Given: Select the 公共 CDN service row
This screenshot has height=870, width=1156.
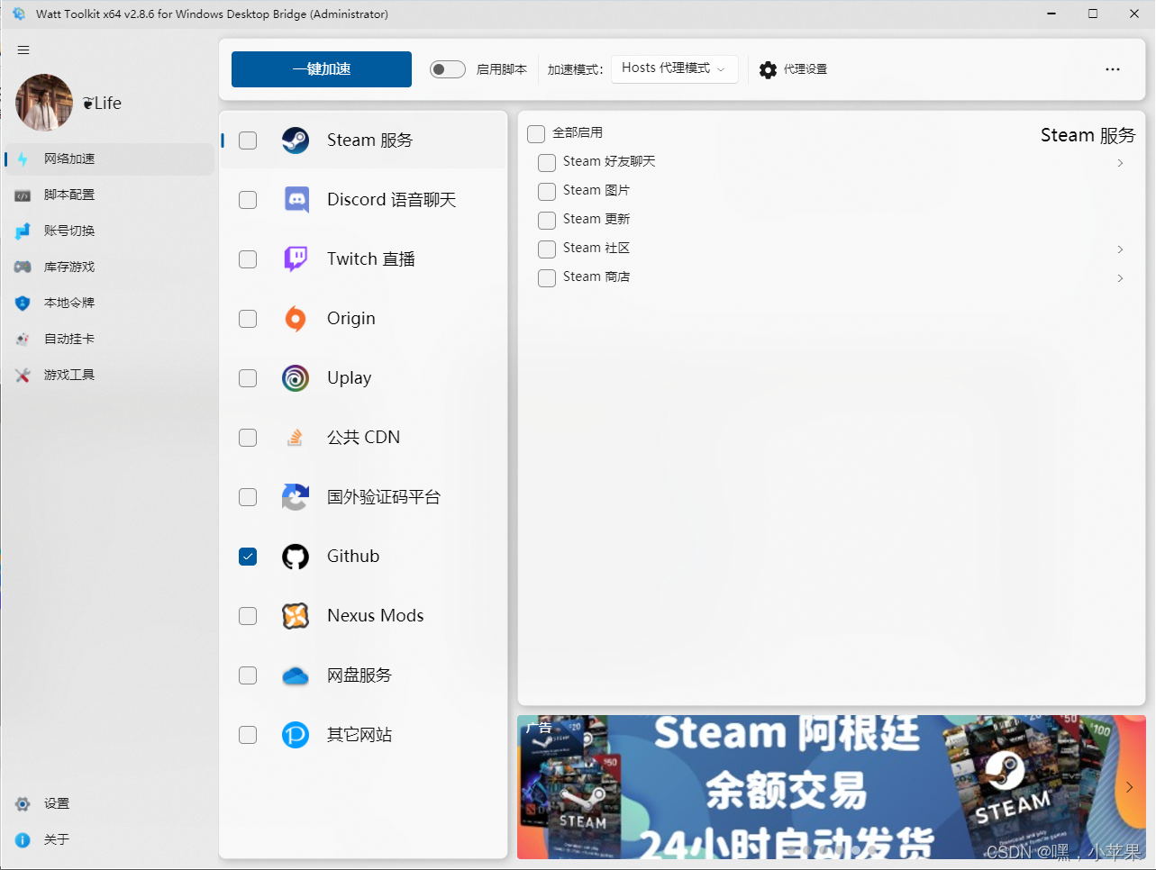Looking at the screenshot, I should pos(363,438).
